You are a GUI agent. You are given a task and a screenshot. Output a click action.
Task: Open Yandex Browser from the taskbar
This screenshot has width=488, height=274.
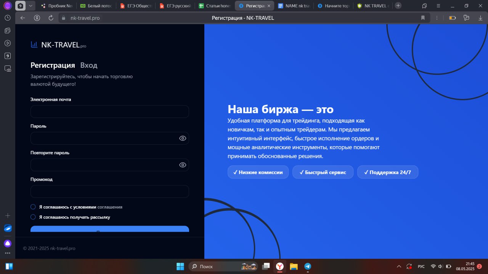(280, 266)
